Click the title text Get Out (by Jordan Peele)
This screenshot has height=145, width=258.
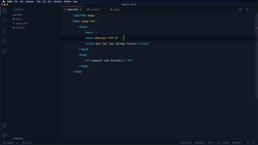[116, 44]
